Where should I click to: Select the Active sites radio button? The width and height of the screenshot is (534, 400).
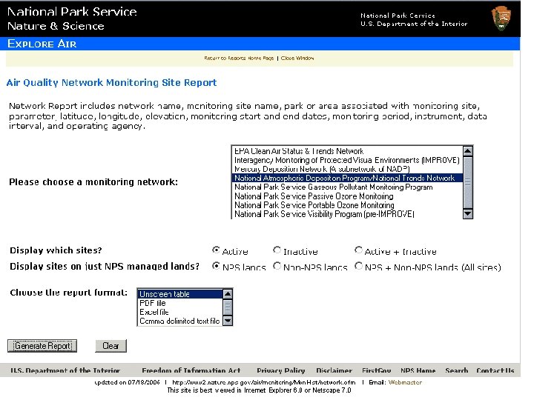(216, 250)
